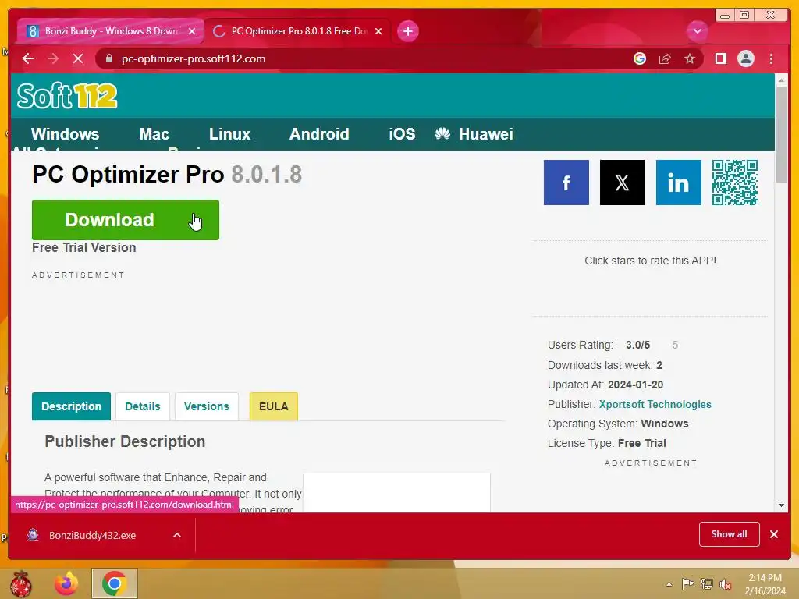Image resolution: width=799 pixels, height=599 pixels.
Task: Bookmark this page with the star
Action: pos(690,58)
